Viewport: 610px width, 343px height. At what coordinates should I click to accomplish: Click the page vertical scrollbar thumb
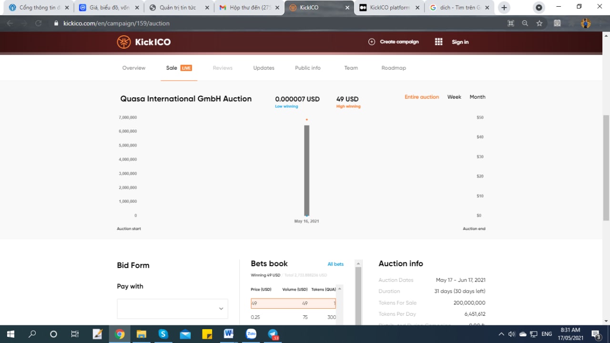[606, 167]
